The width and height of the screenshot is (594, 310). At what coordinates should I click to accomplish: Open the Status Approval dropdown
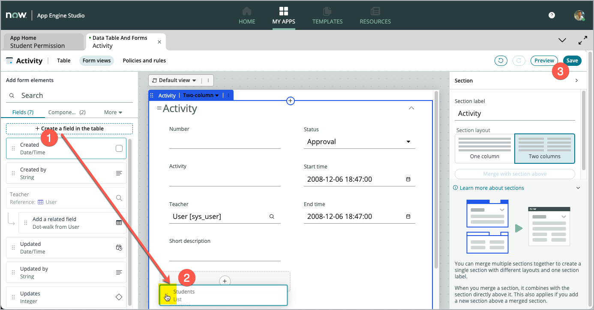click(x=360, y=142)
